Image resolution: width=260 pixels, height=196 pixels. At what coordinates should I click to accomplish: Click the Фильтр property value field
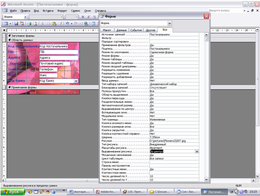[x=174, y=38]
